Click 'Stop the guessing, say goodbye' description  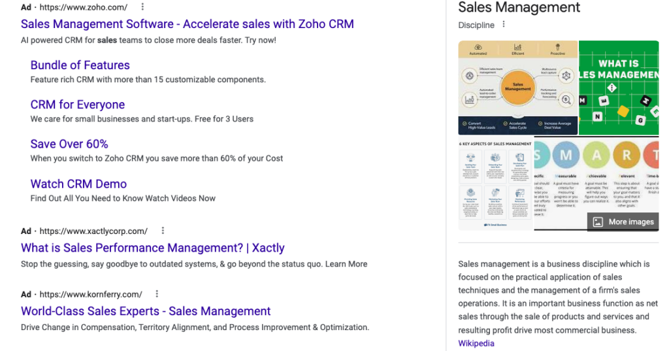click(194, 264)
